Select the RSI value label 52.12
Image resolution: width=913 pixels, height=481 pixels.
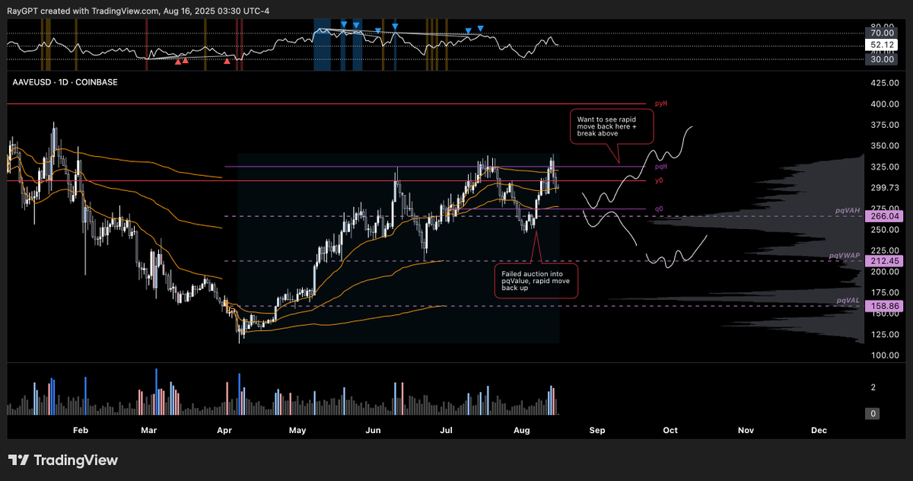pos(882,46)
